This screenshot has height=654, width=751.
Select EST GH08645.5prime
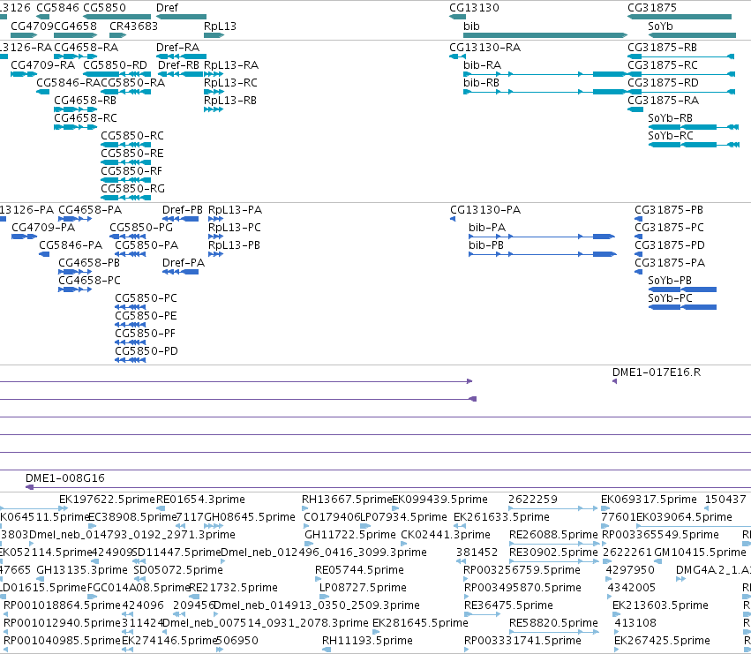(250, 517)
